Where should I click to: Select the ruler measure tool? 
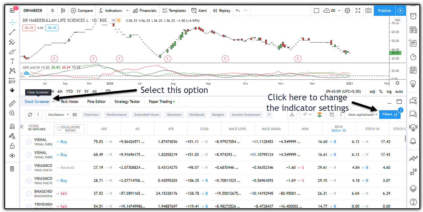pos(12,104)
